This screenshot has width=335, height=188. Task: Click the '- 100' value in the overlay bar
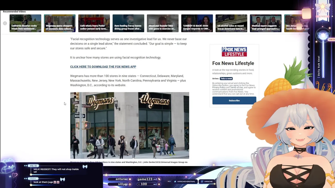pos(143,184)
